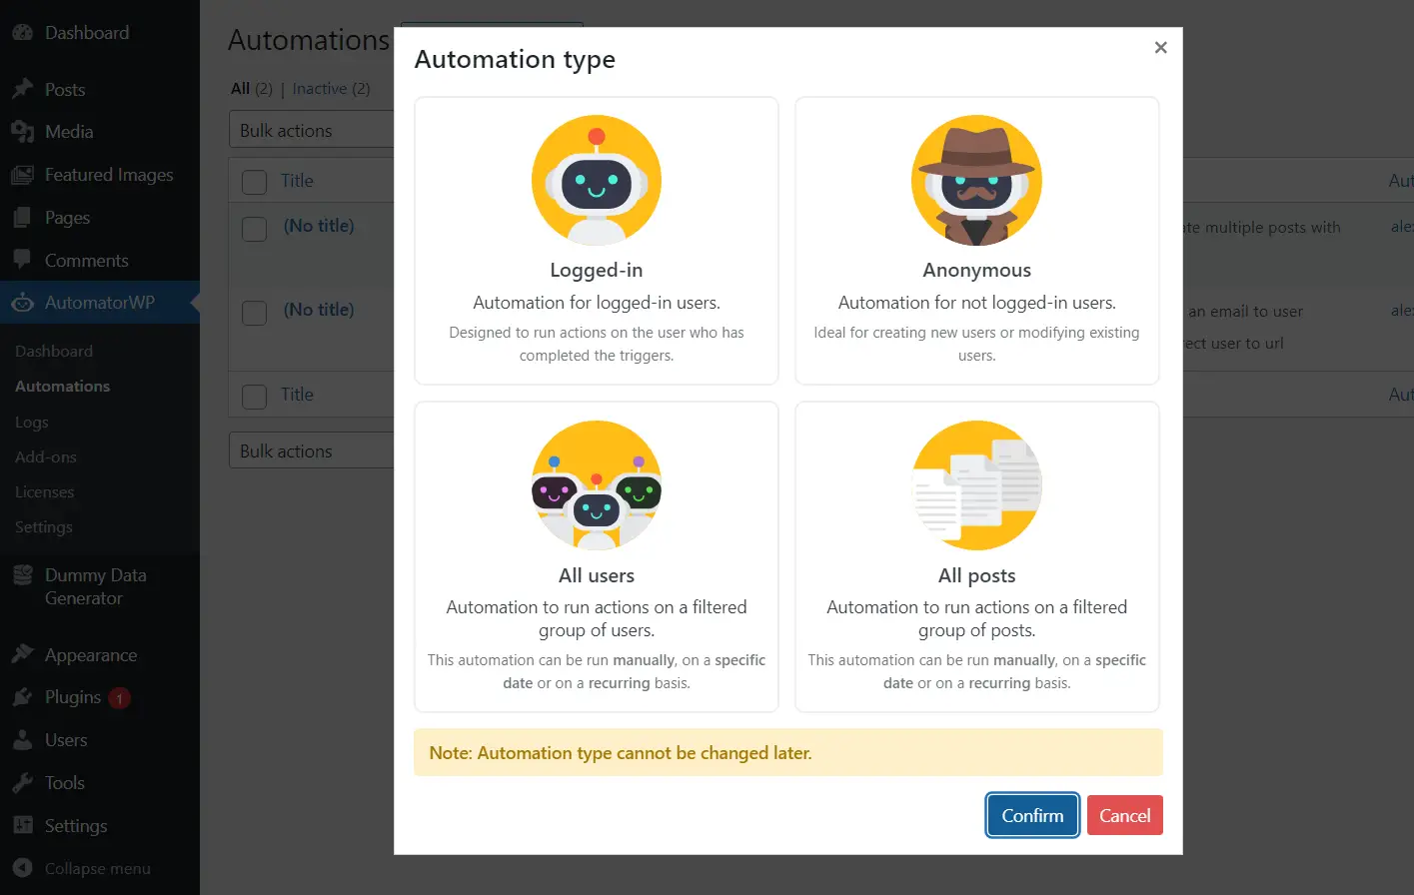1414x895 pixels.
Task: Open the AutomatorWP Settings submenu item
Action: (44, 527)
